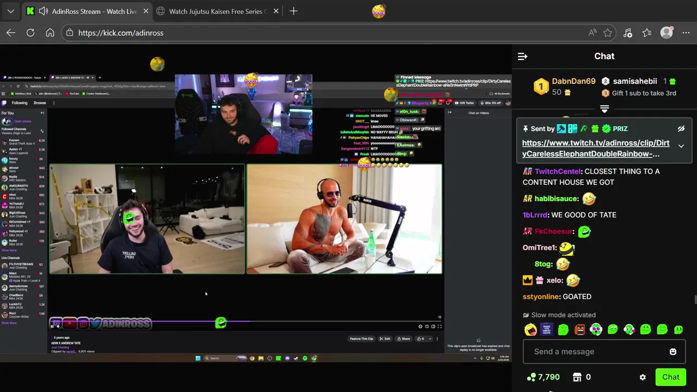
Task: Open 8tog's user card
Action: [543, 264]
